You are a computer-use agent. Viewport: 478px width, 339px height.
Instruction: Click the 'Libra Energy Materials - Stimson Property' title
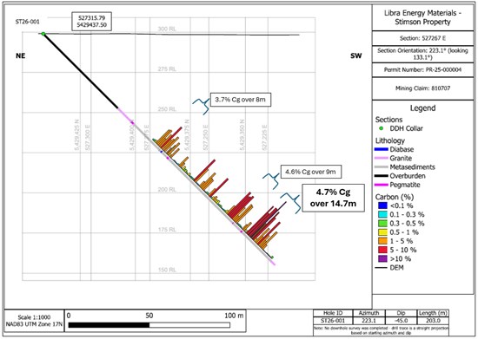422,17
